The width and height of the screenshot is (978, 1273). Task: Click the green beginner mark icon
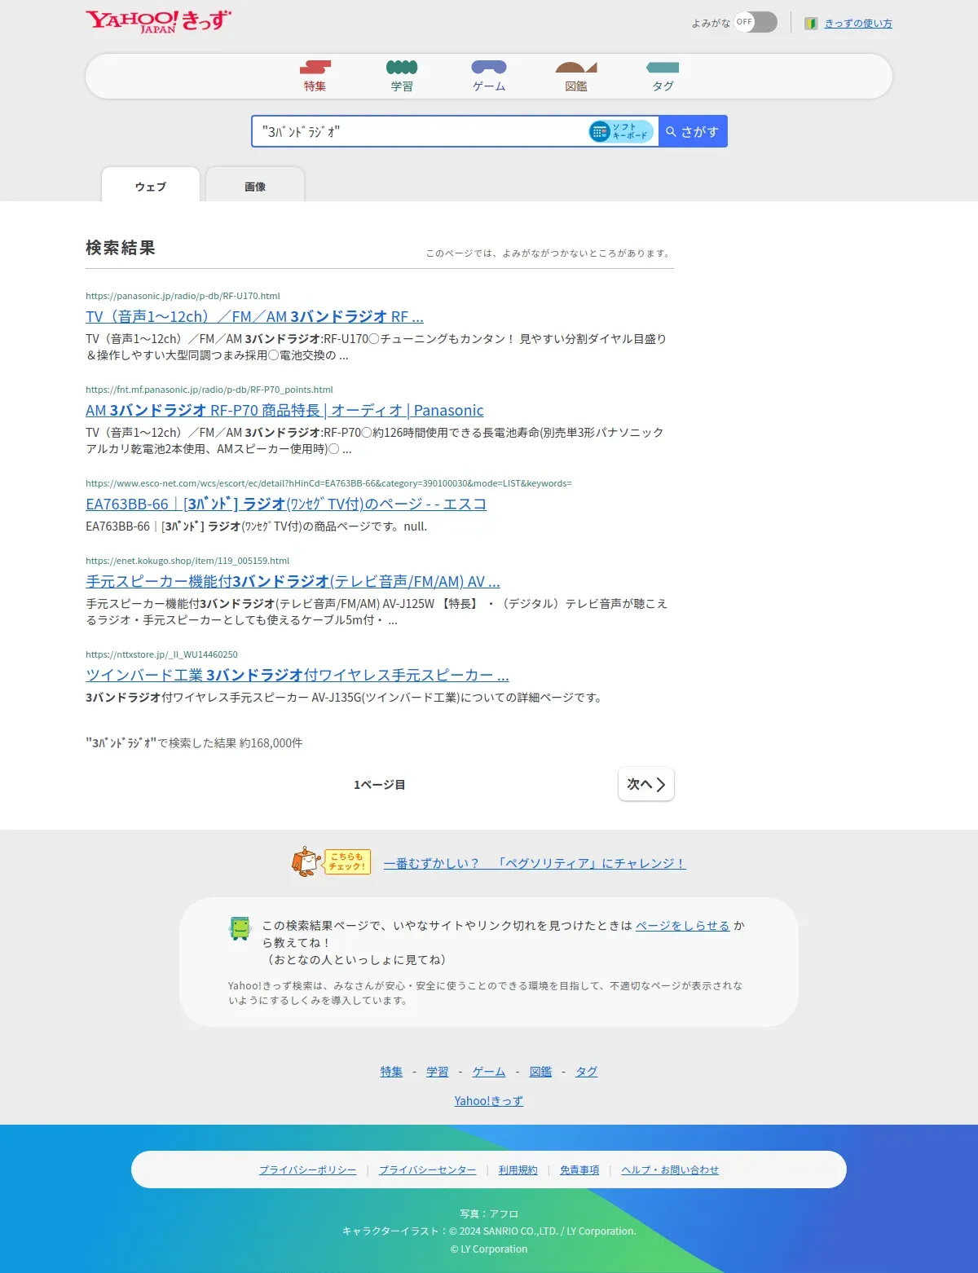pyautogui.click(x=811, y=24)
